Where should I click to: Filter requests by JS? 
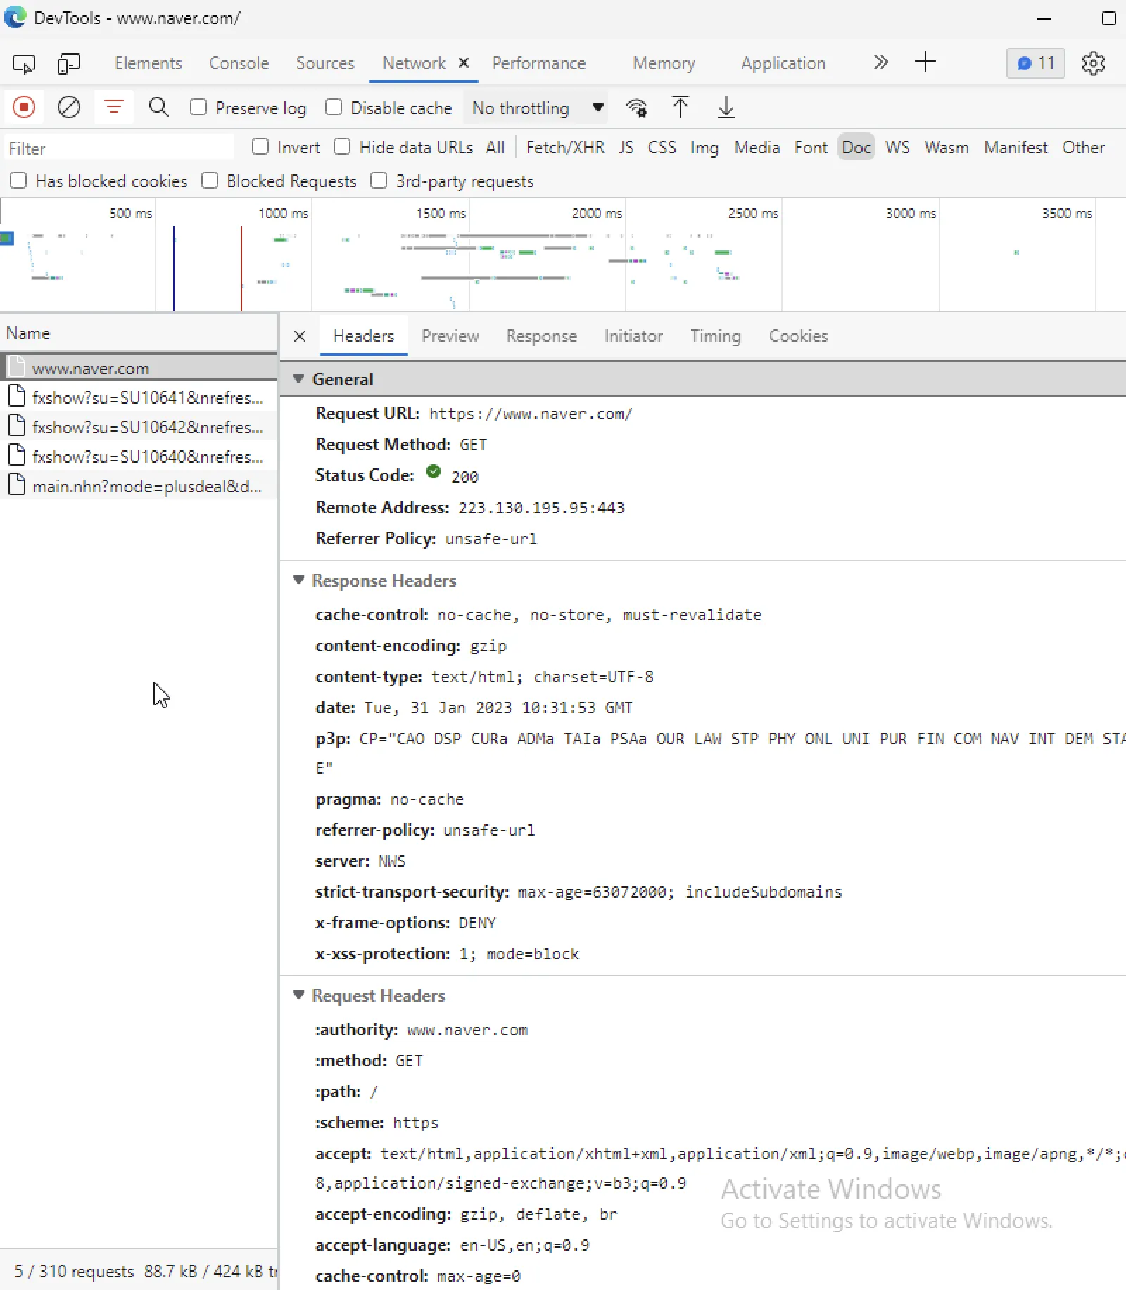(x=626, y=148)
